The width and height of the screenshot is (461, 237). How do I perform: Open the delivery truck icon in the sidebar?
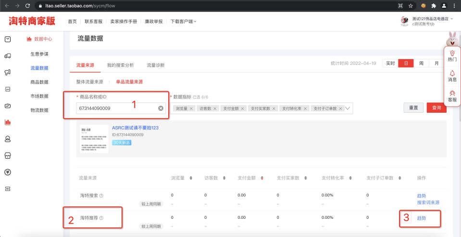(8, 56)
